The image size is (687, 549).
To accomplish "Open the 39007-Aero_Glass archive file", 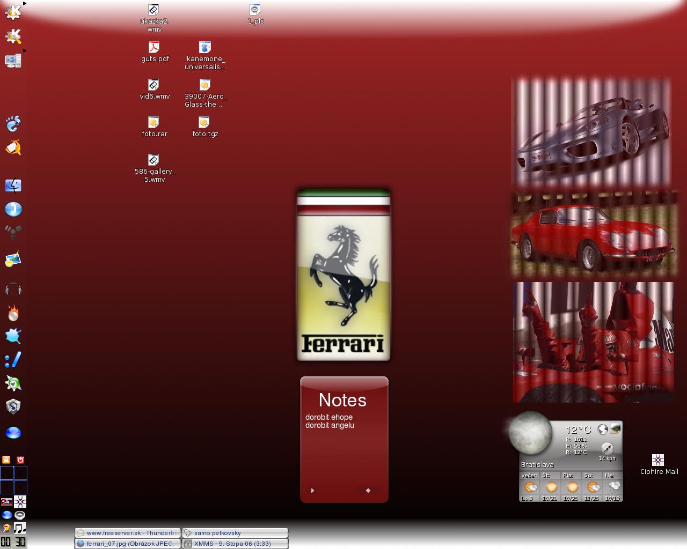I will tap(205, 93).
